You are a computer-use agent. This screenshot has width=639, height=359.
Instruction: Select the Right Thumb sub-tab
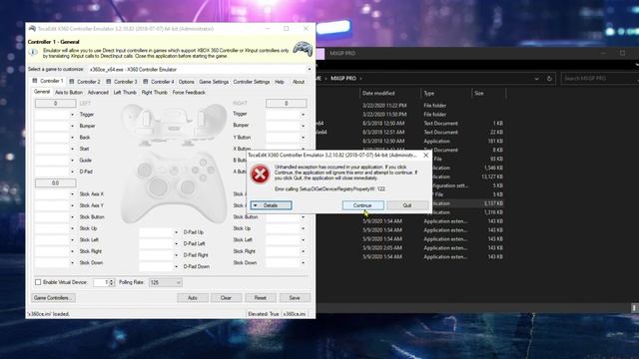pos(155,93)
